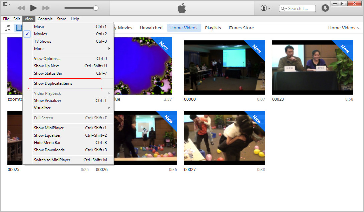Expand the Visualizer submenu
364x212 pixels.
68,108
